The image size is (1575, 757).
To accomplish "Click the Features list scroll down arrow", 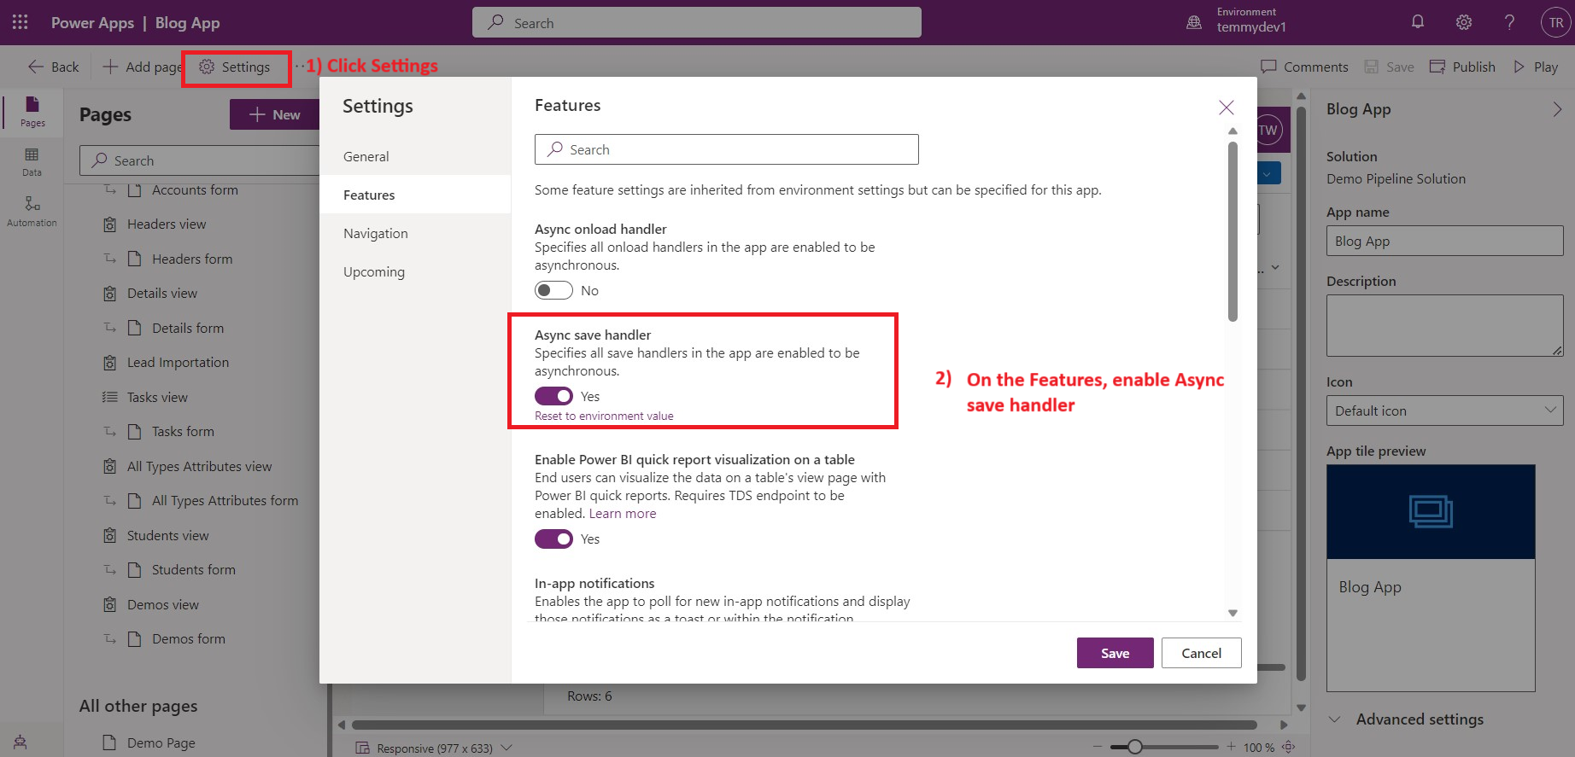I will coord(1232,613).
